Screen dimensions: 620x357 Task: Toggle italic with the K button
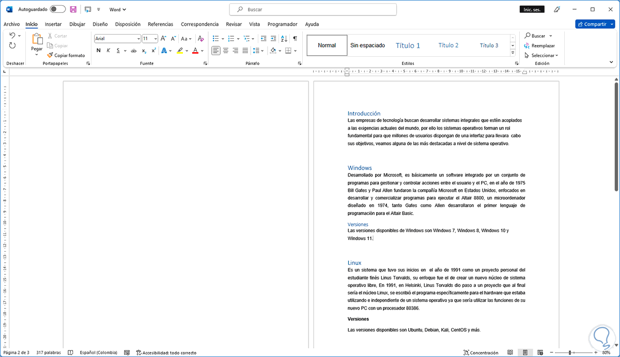click(x=109, y=51)
